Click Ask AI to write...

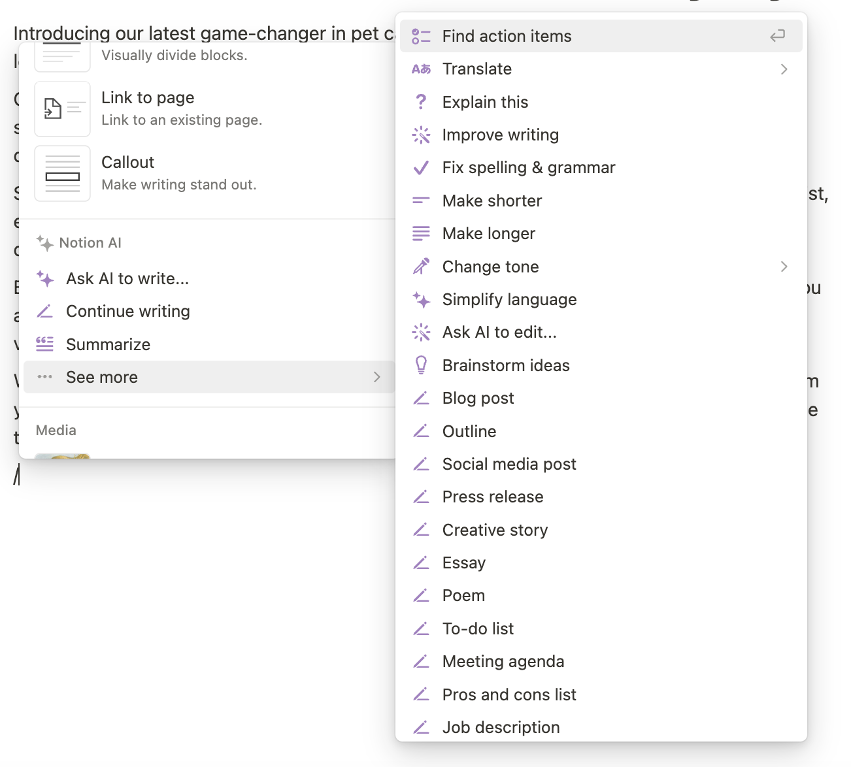tap(127, 279)
